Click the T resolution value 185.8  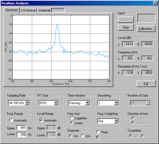[147, 72]
